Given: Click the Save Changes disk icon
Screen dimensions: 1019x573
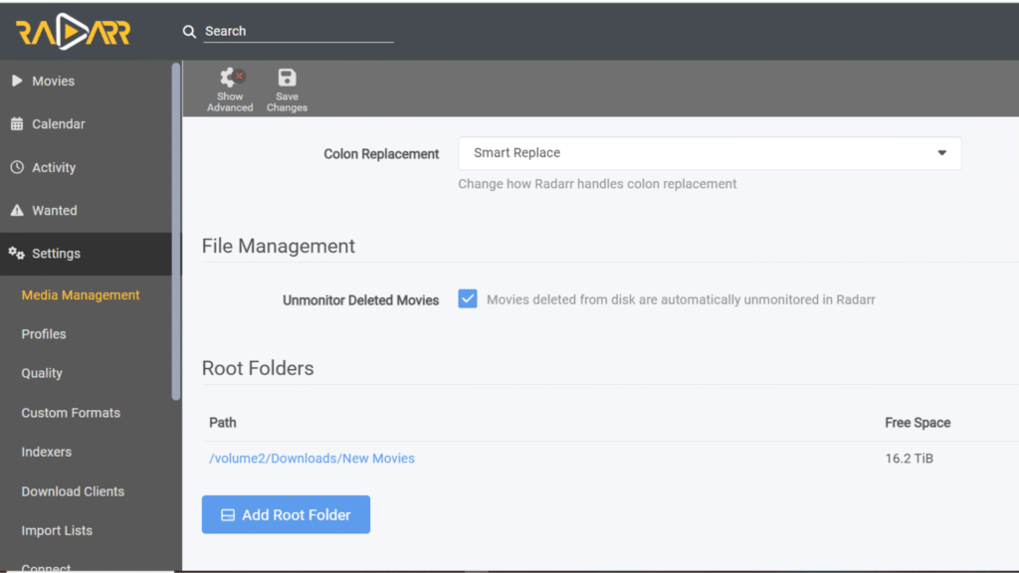Looking at the screenshot, I should point(287,79).
